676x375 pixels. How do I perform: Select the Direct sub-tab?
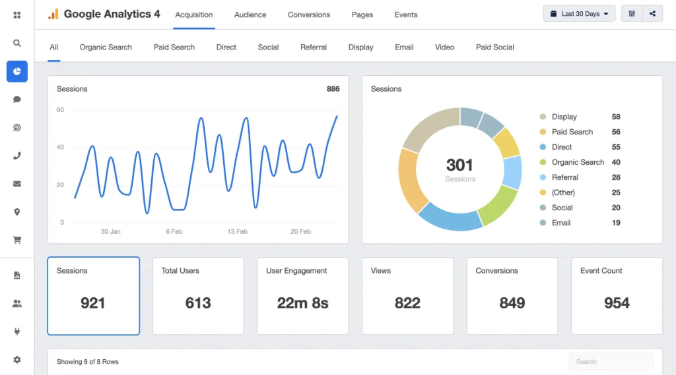point(226,47)
